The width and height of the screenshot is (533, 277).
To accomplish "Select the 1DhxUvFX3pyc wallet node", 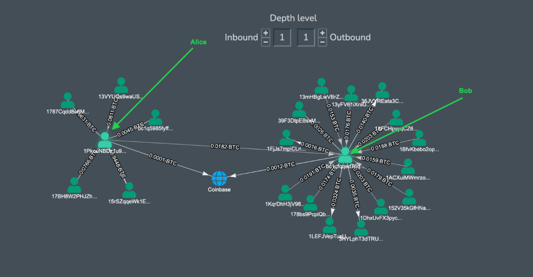I will click(380, 207).
